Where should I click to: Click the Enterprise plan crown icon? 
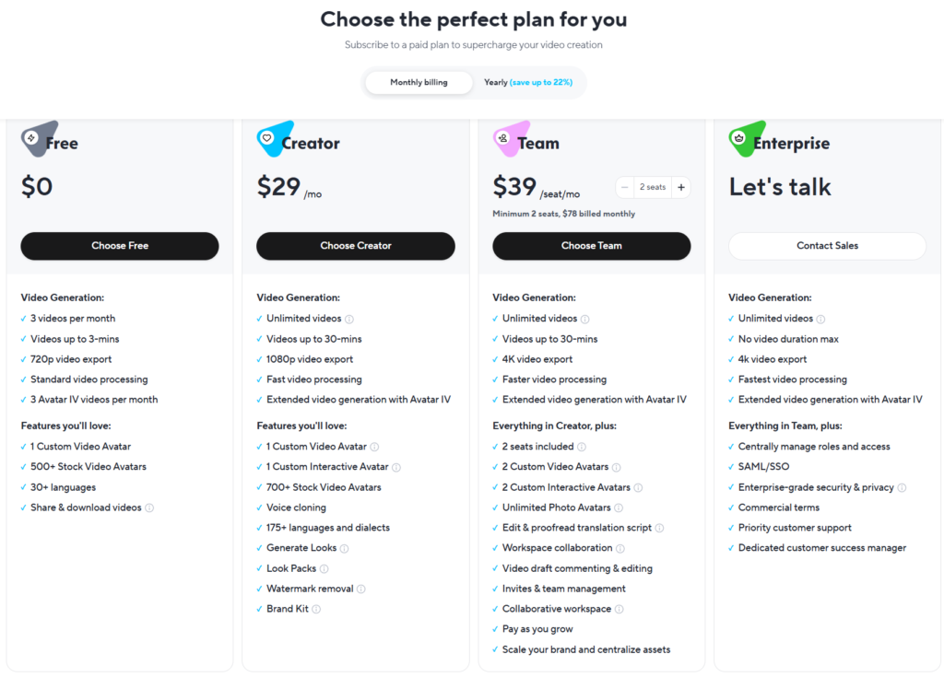(739, 138)
